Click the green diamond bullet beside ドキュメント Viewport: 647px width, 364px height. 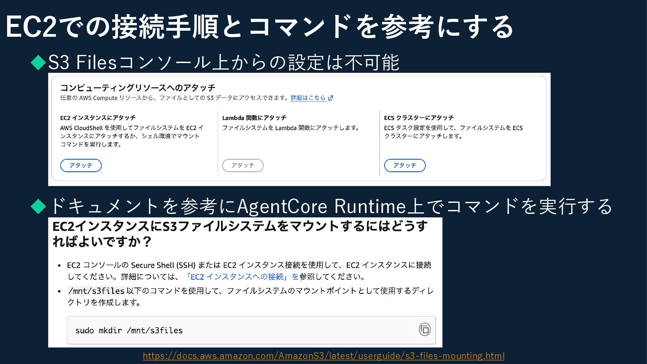coord(38,206)
